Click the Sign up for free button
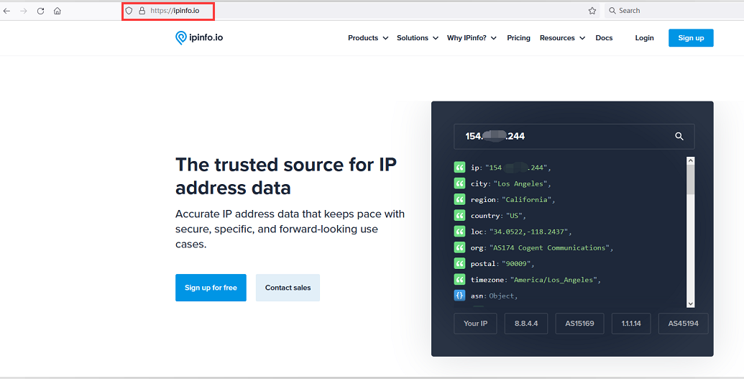744x379 pixels. 211,288
